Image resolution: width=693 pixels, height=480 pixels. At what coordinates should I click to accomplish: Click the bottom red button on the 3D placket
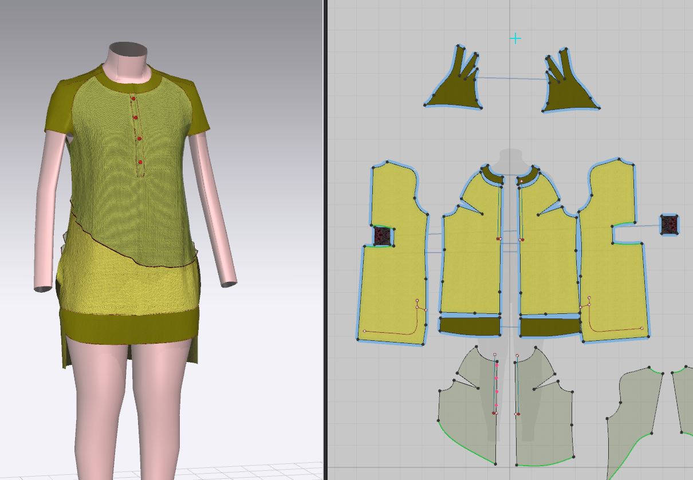(x=141, y=162)
